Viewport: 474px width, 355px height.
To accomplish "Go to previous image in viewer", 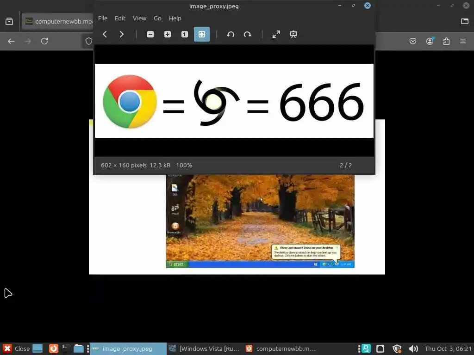I will point(105,34).
